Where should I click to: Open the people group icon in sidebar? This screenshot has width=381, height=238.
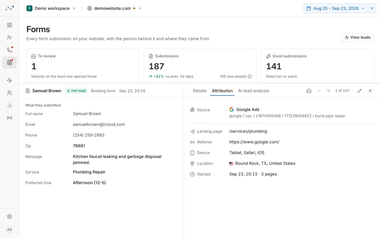click(10, 93)
